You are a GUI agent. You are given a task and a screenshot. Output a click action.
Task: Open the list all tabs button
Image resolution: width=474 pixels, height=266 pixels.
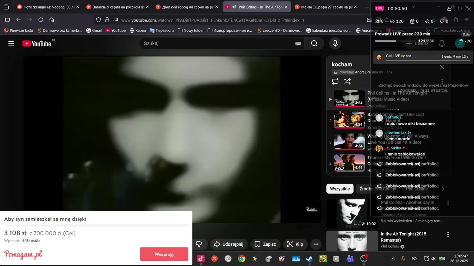coord(6,7)
